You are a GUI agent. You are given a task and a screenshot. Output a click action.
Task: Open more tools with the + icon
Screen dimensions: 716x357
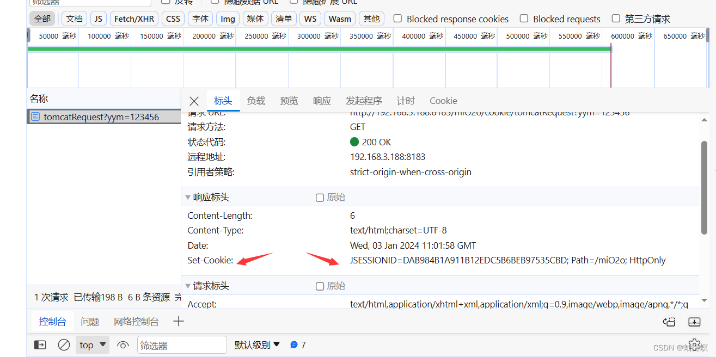tap(179, 321)
